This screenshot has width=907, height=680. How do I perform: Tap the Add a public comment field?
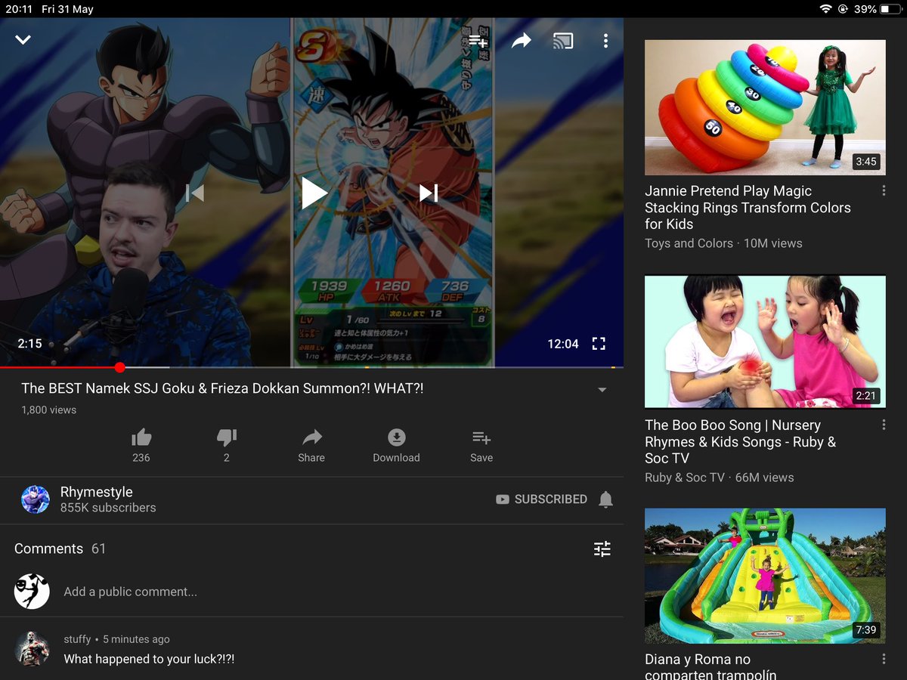[x=130, y=592]
